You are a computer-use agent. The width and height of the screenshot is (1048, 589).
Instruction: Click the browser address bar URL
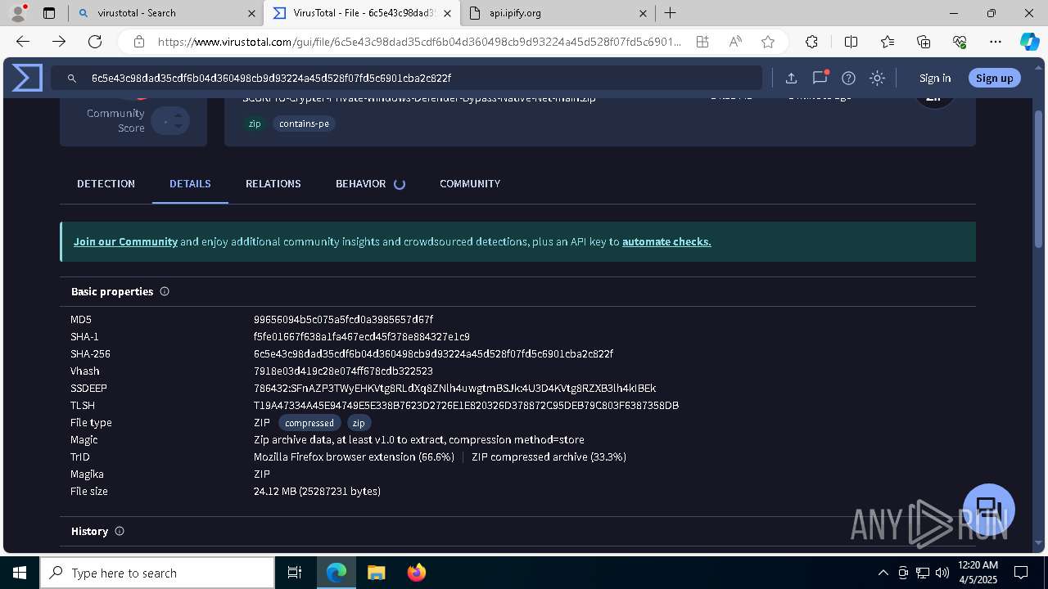(419, 42)
